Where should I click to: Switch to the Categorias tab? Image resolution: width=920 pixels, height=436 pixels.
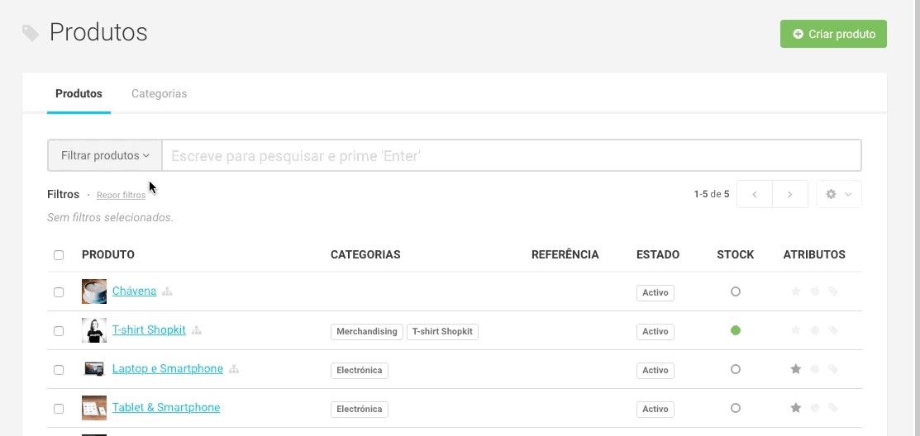159,93
